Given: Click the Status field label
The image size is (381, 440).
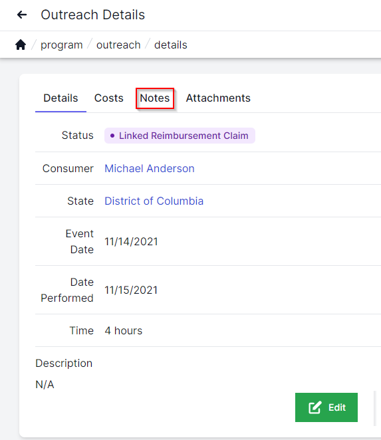Looking at the screenshot, I should (78, 135).
